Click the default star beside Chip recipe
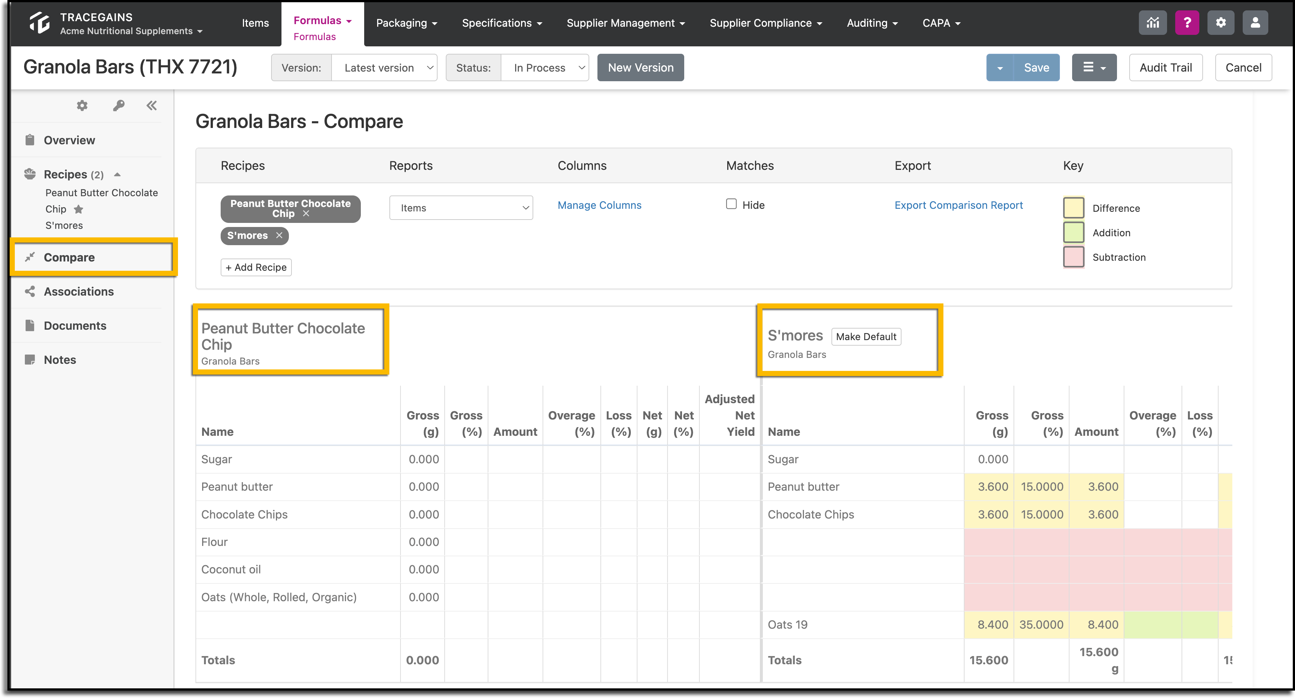 coord(78,209)
